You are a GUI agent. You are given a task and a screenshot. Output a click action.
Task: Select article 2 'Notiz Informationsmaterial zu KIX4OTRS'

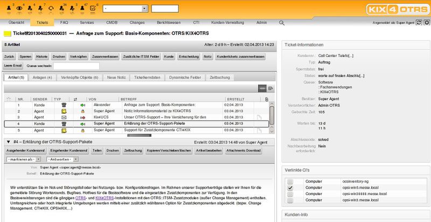tap(136, 112)
